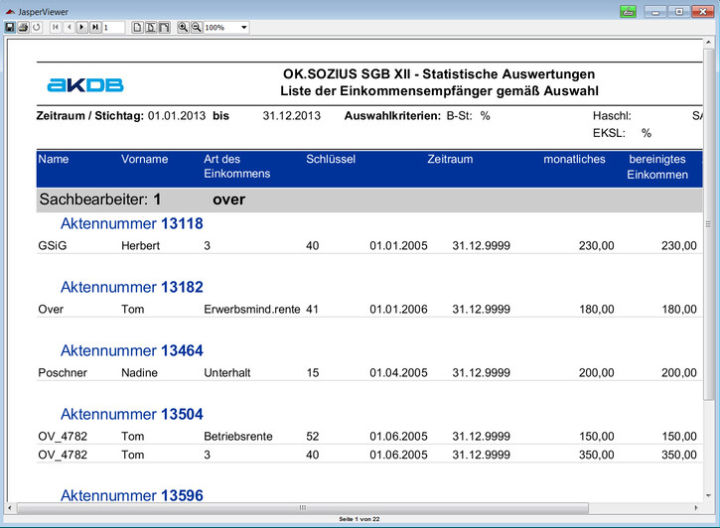
Task: Go to the next page
Action: (x=81, y=28)
